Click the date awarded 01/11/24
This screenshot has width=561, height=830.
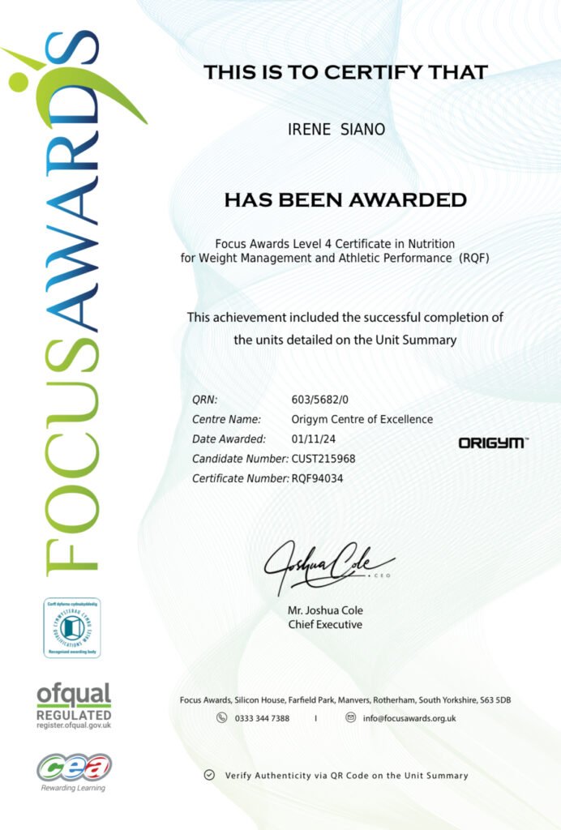click(x=313, y=439)
